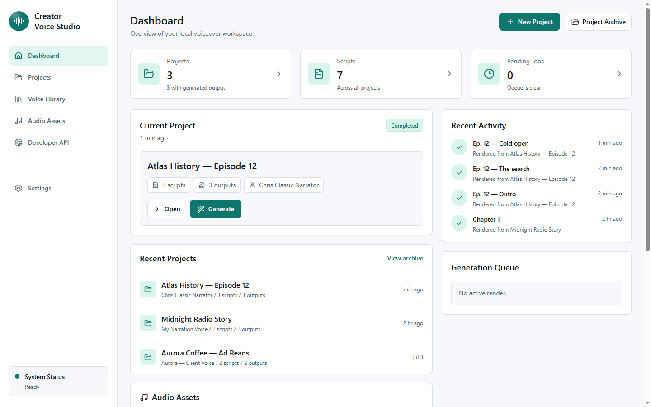Create a New Project
Viewport: 651px width, 407px height.
[529, 22]
